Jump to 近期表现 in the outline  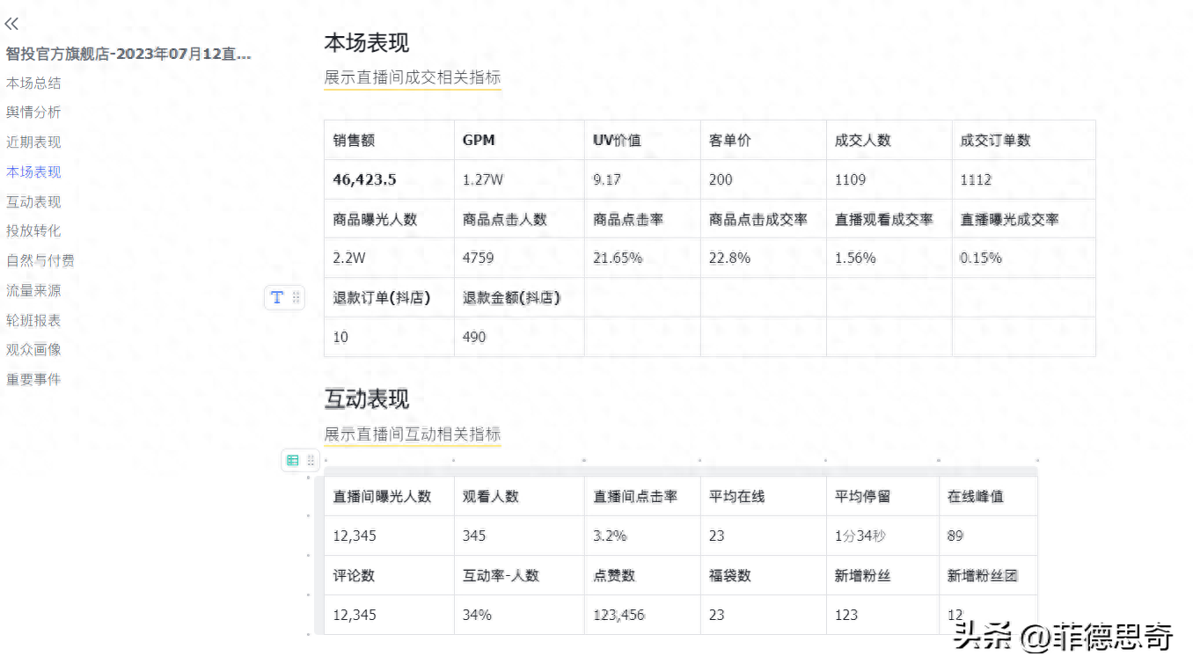(33, 142)
